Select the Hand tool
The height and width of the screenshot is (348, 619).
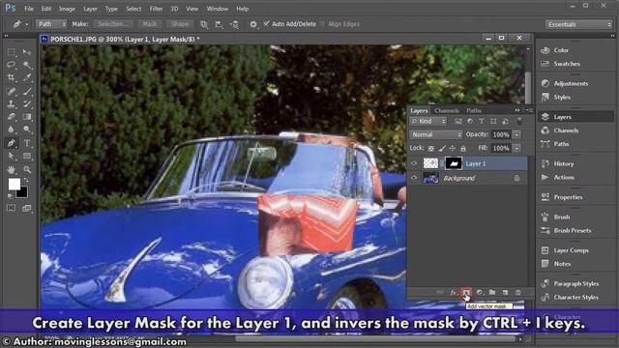[12, 170]
